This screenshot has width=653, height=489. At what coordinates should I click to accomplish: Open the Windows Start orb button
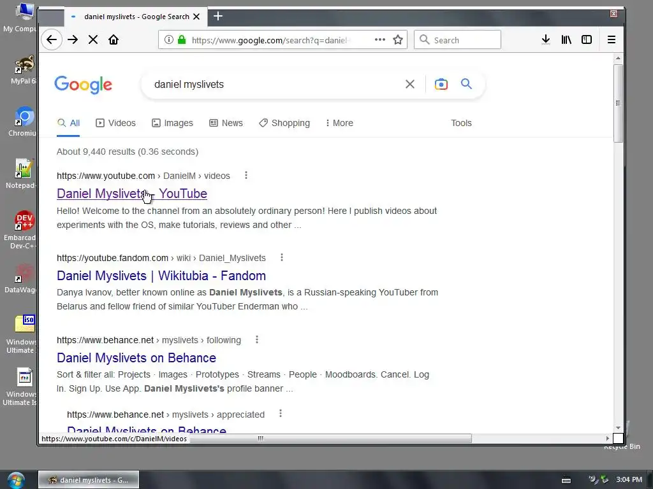pyautogui.click(x=16, y=480)
